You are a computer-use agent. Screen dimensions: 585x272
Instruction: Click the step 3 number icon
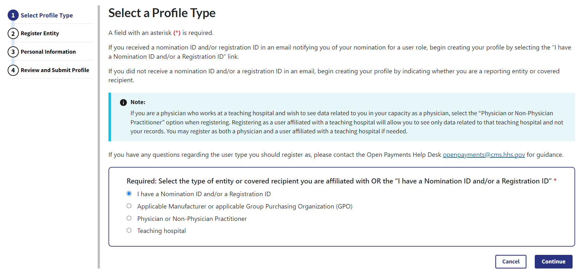pos(13,52)
